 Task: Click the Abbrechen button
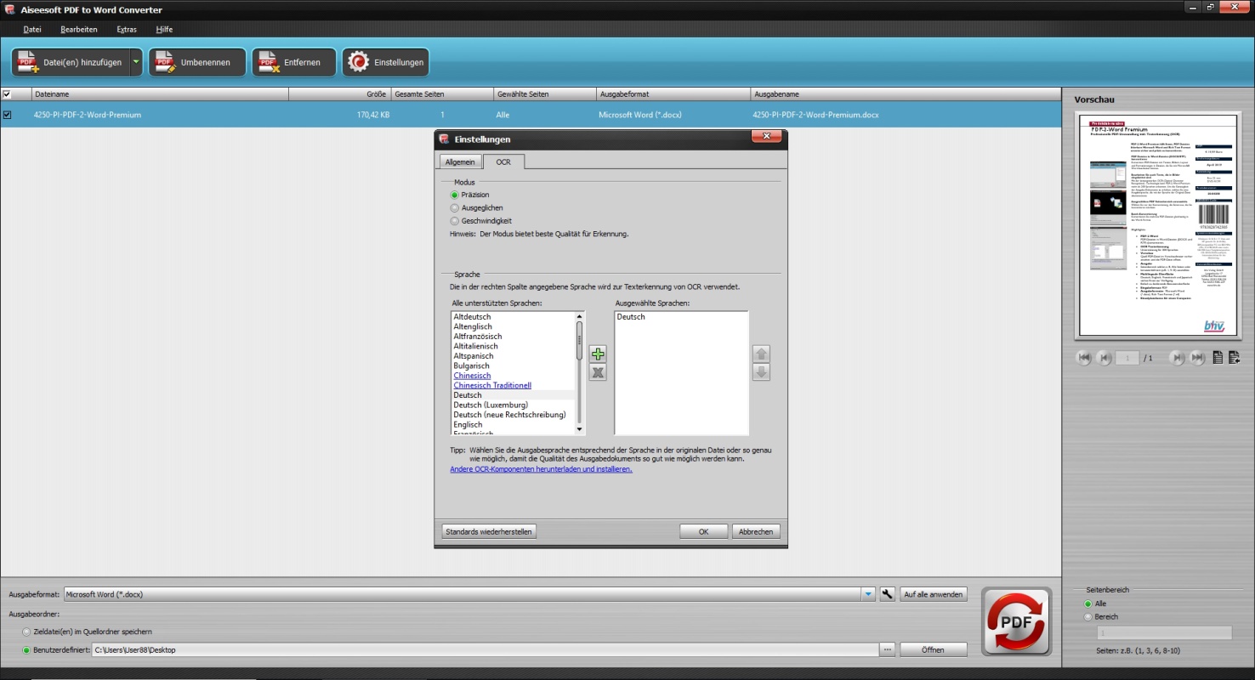(756, 531)
